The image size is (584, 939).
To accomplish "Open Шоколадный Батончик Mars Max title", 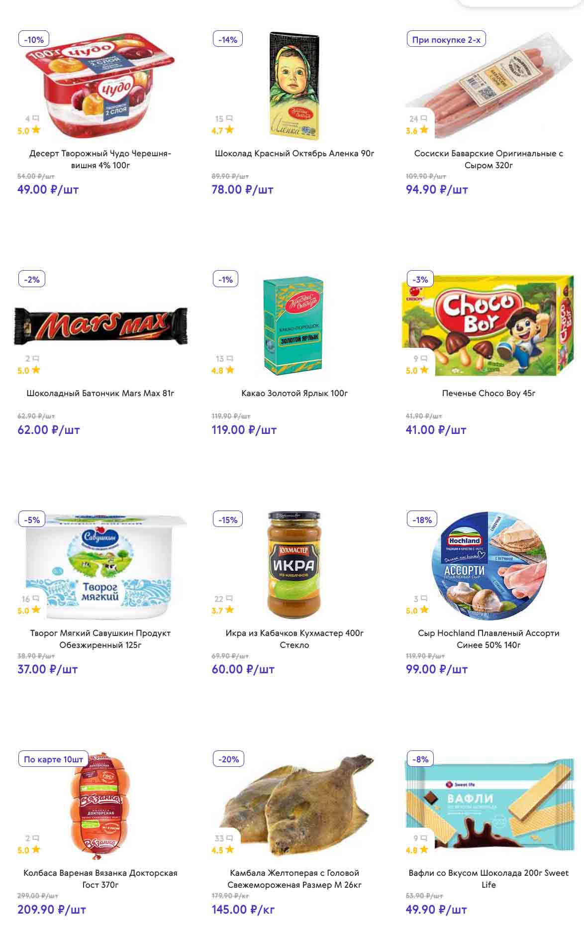I will (100, 393).
